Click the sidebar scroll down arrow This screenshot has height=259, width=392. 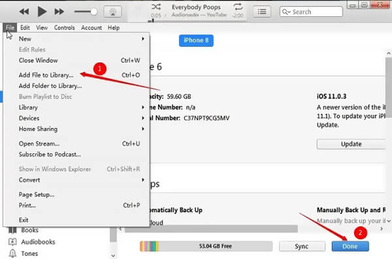(113, 256)
